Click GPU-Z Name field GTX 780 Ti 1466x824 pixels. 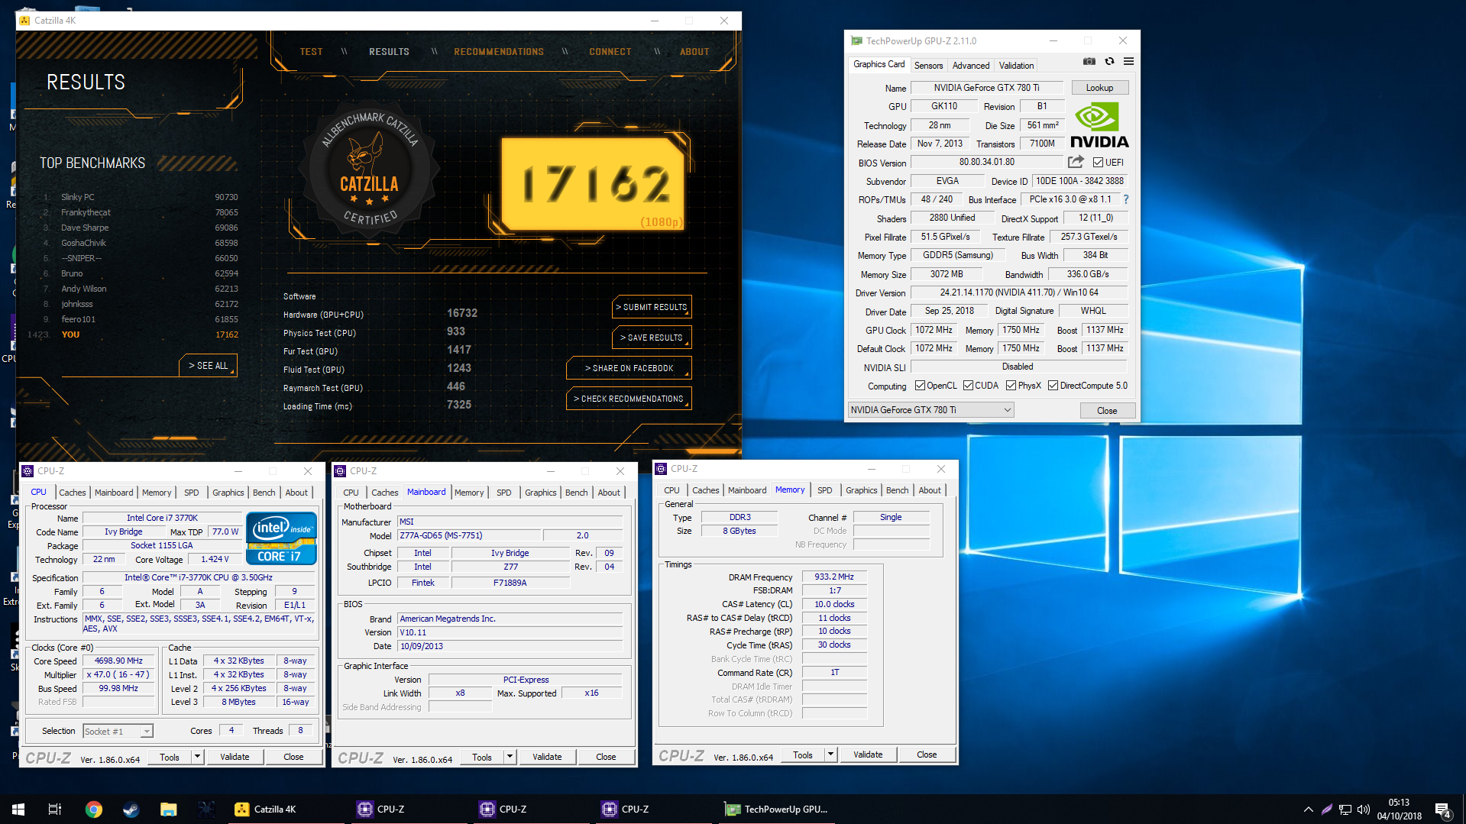click(986, 88)
